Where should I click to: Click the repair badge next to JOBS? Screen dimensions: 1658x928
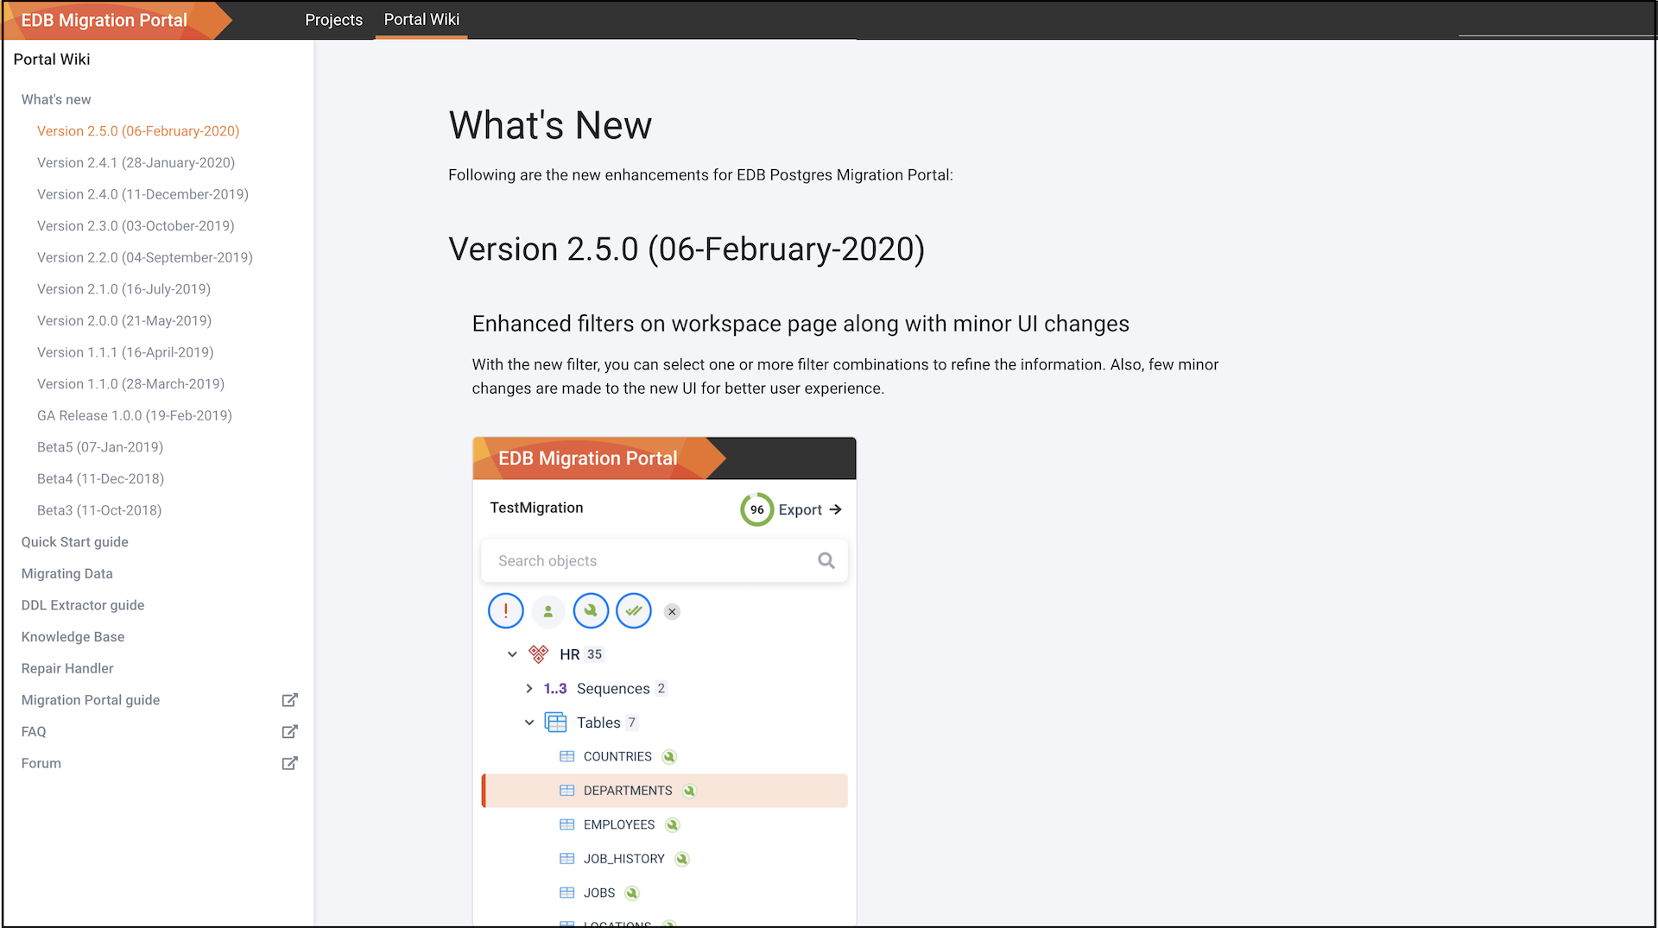pos(632,893)
